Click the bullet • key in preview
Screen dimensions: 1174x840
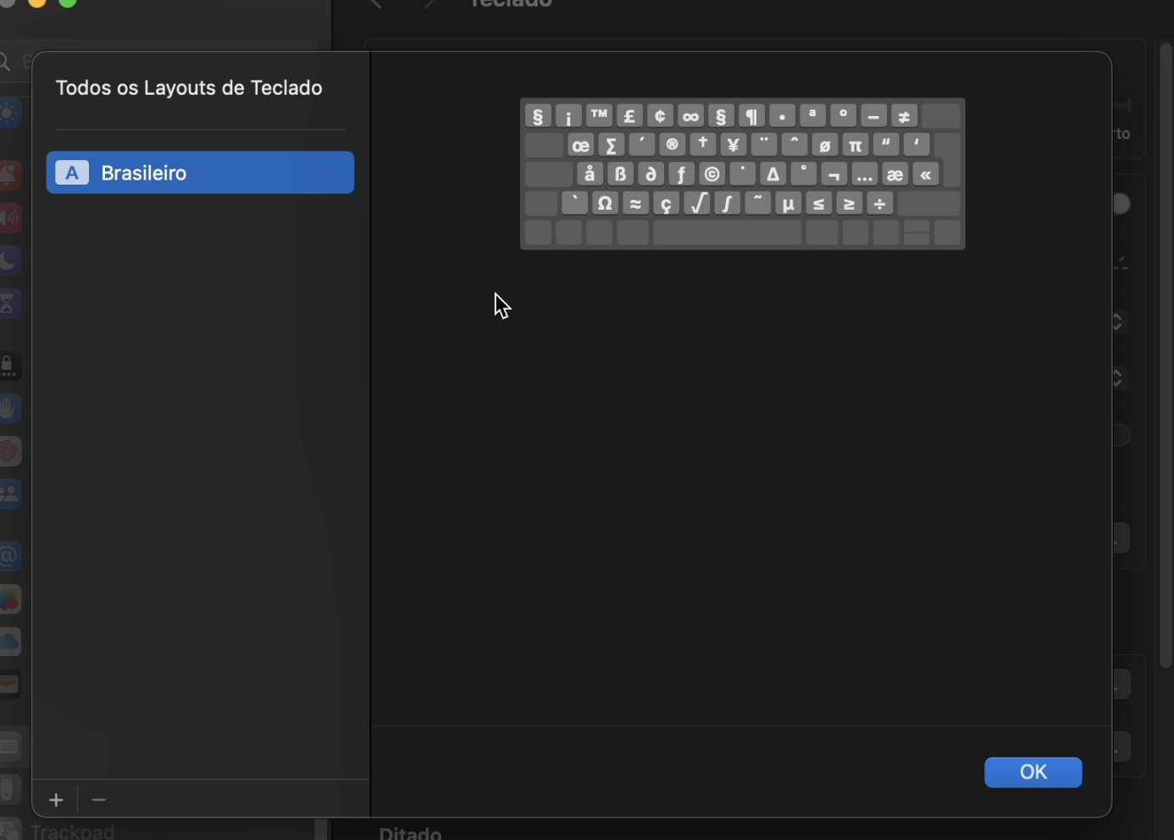782,116
